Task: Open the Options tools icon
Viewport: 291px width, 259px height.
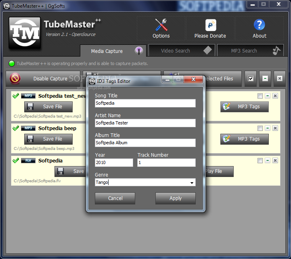Action: [x=161, y=25]
